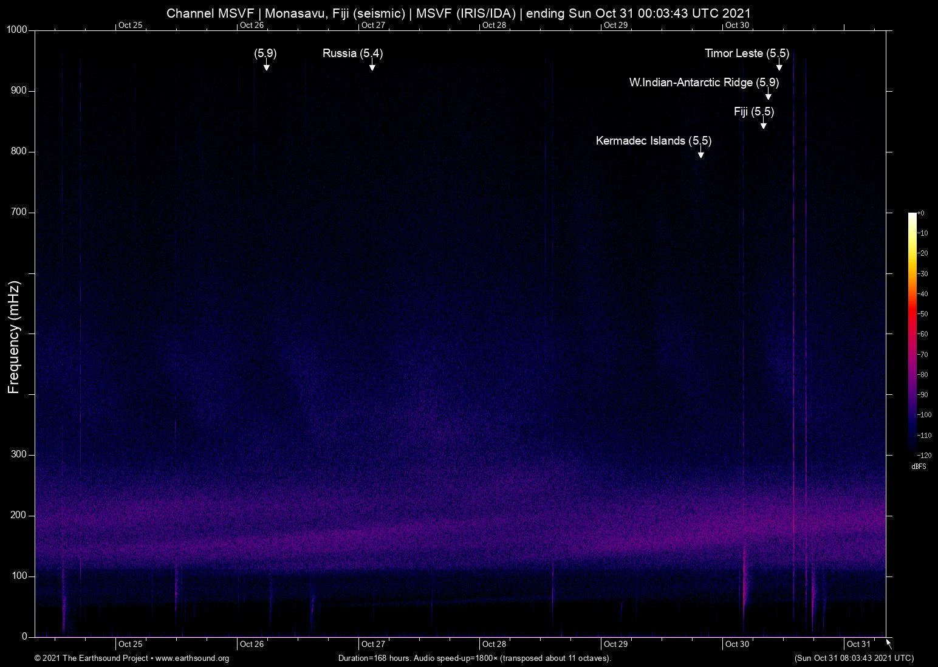The height and width of the screenshot is (667, 938).
Task: Select the Russia (5.4) event label
Action: click(x=352, y=53)
